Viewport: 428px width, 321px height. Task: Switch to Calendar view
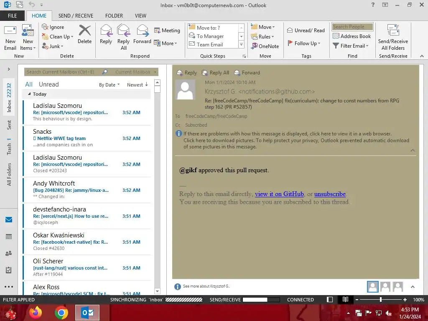(9, 237)
